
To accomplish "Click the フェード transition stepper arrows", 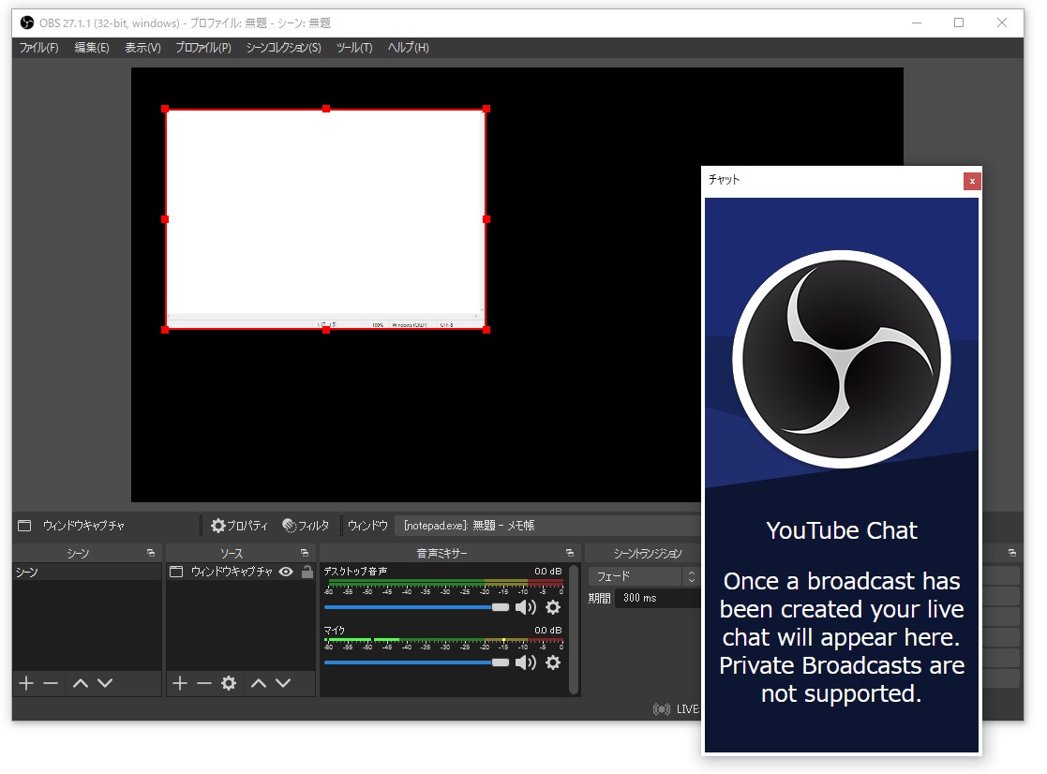I will tap(692, 576).
